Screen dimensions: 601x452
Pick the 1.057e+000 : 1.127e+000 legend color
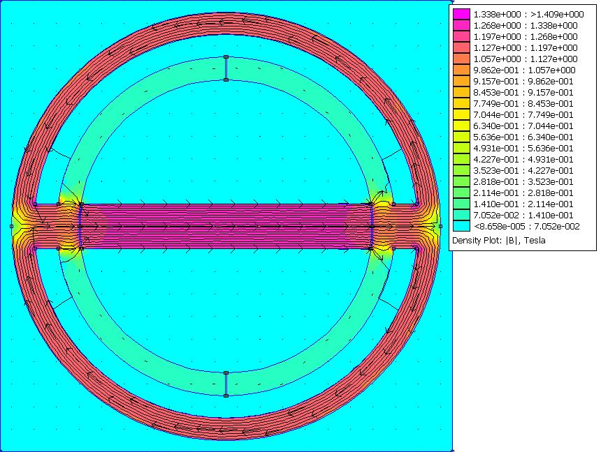point(461,59)
